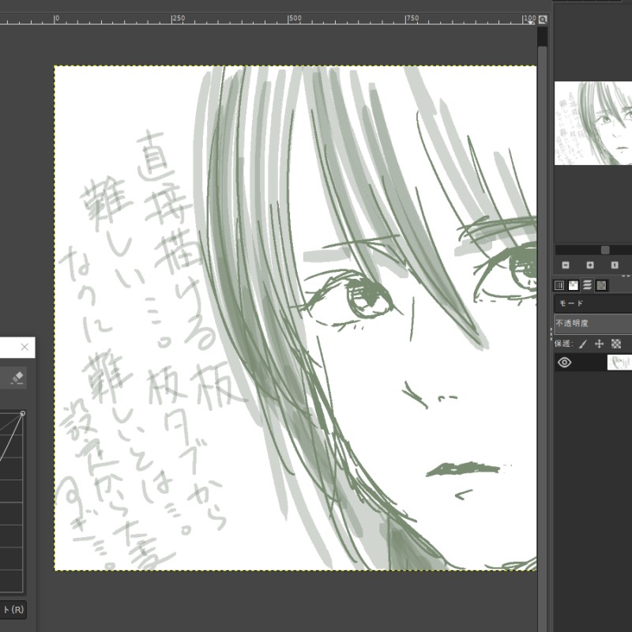This screenshot has width=632, height=632.
Task: Open the モード layer mode dropdown
Action: (x=593, y=303)
